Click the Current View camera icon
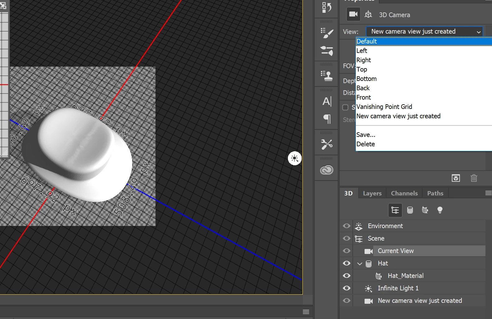Image resolution: width=492 pixels, height=319 pixels. (x=369, y=251)
